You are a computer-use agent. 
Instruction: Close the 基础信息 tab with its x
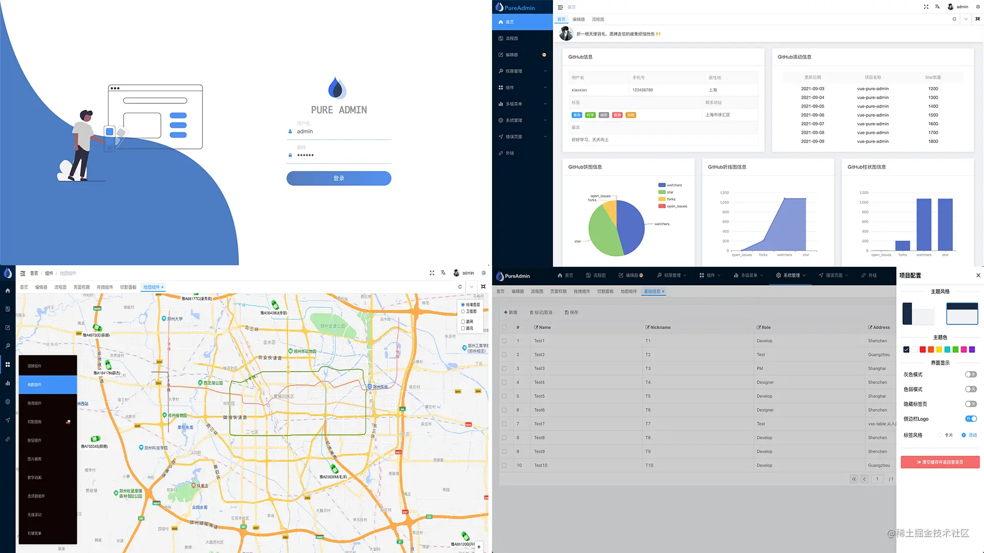663,291
